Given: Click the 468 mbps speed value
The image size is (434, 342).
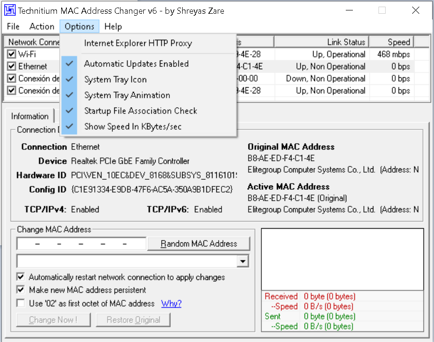Looking at the screenshot, I should coord(394,54).
